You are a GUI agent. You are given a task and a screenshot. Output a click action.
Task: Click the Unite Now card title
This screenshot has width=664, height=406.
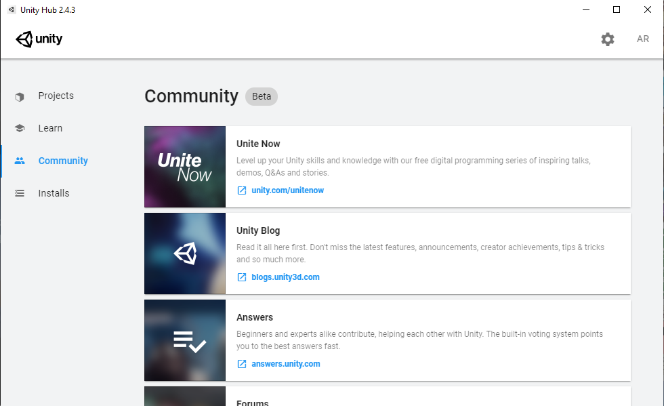click(x=258, y=144)
